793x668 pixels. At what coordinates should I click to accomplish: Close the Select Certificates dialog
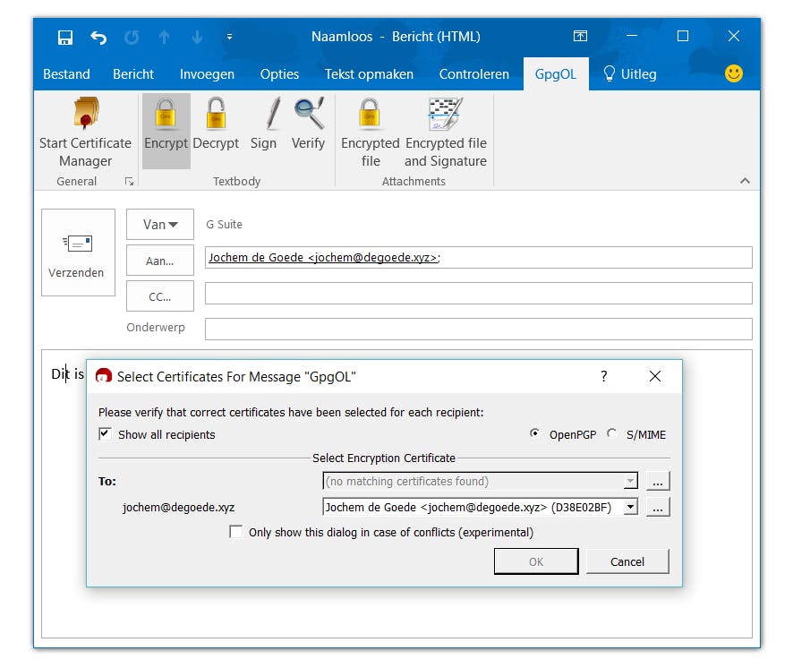click(x=655, y=376)
